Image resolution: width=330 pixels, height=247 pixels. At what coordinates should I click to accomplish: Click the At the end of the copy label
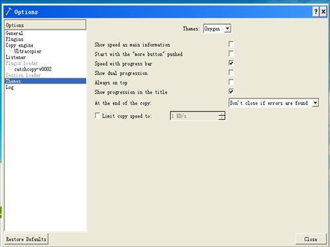(123, 103)
